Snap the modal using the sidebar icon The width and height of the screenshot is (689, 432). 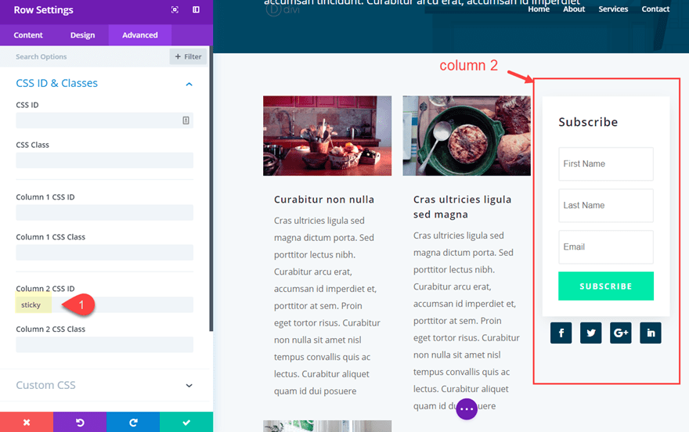click(x=196, y=10)
